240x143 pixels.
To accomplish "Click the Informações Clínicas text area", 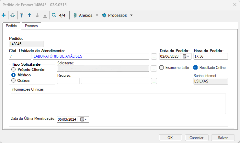I will tap(118, 104).
